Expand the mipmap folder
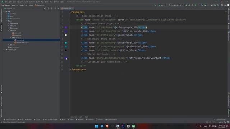This screenshot has width=230, height=129. pos(8,28)
